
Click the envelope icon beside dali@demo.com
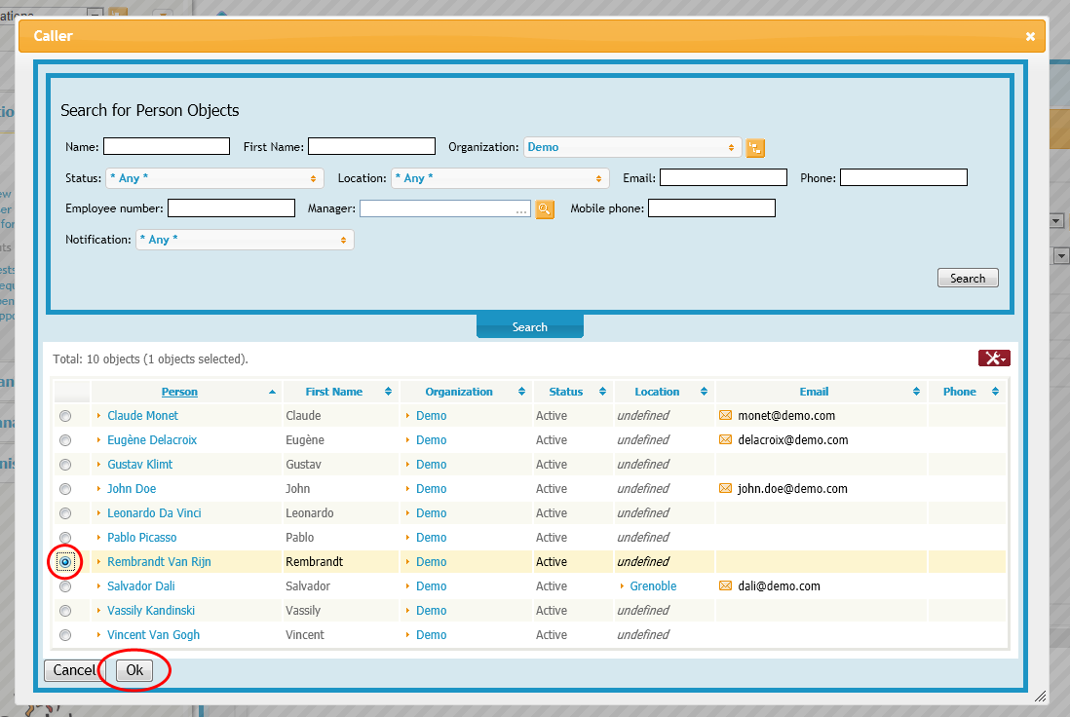725,586
